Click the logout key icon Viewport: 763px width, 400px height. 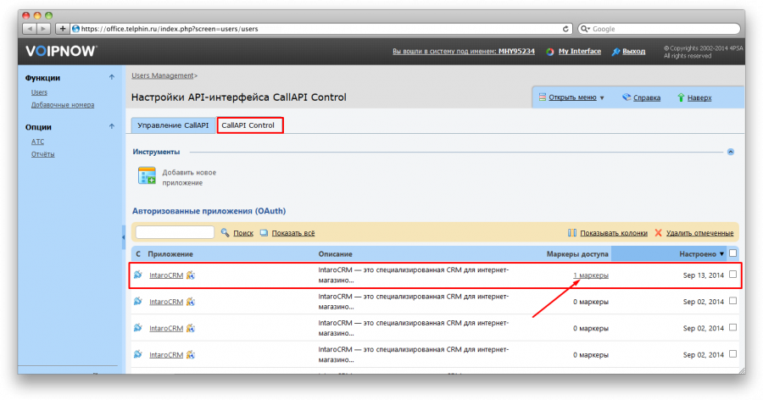click(x=615, y=52)
